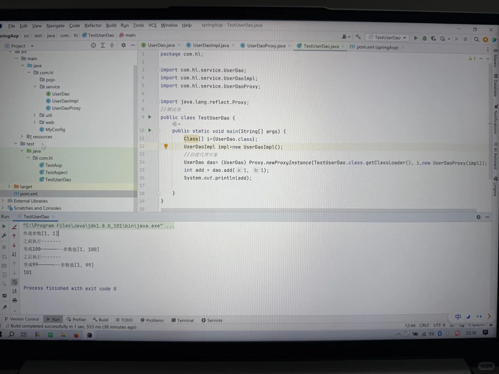Click the print icon in Run panel
This screenshot has height=374, width=499.
(15, 300)
